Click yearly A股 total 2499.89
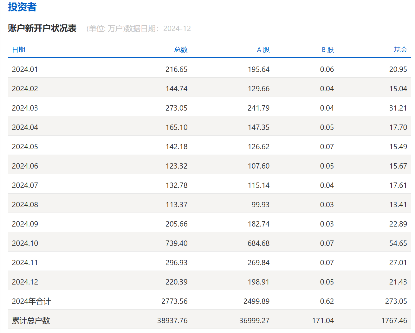This screenshot has height=333, width=415. (256, 301)
